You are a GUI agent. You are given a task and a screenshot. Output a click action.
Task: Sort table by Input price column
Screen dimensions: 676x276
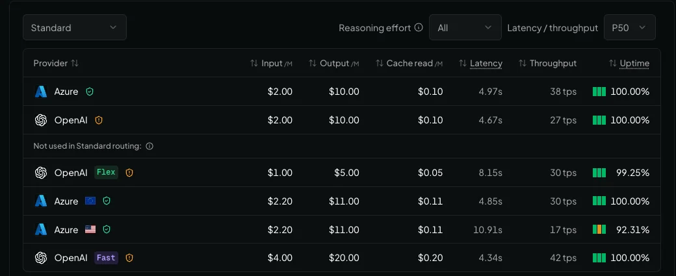coord(271,63)
